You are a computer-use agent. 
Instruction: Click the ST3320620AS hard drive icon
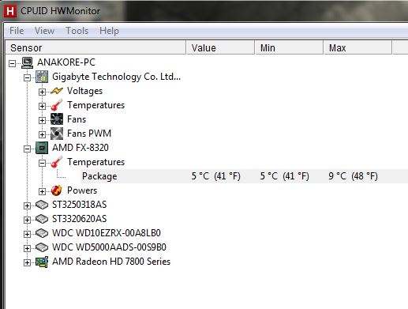pyautogui.click(x=42, y=219)
